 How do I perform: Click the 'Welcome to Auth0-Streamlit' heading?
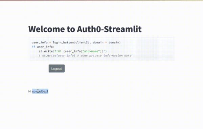pos(85,29)
